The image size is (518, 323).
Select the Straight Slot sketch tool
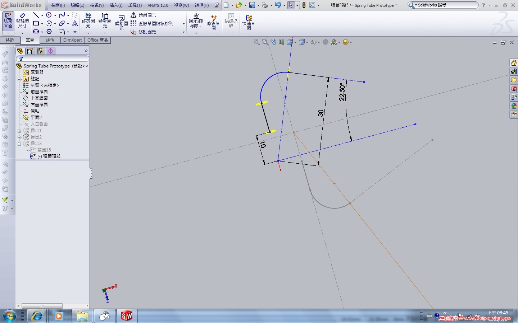pyautogui.click(x=36, y=32)
